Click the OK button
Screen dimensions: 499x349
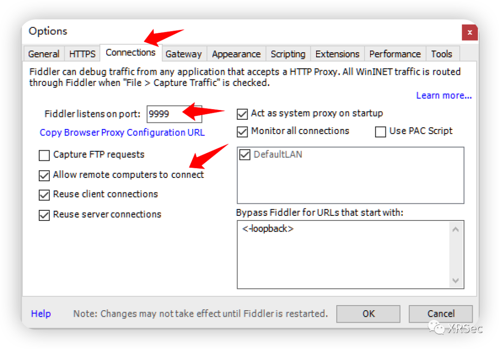(368, 314)
